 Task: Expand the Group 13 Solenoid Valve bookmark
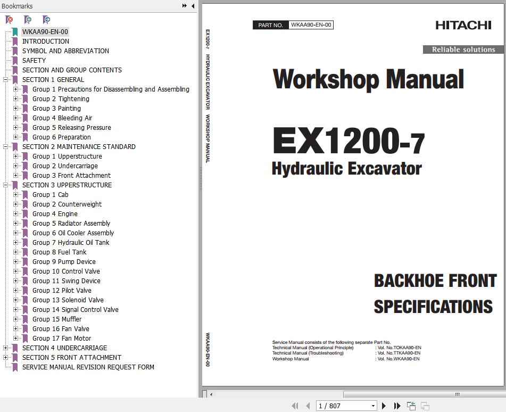[x=15, y=300]
